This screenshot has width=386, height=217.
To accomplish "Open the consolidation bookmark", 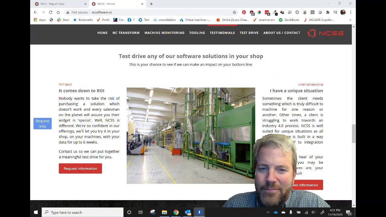I will (x=164, y=20).
